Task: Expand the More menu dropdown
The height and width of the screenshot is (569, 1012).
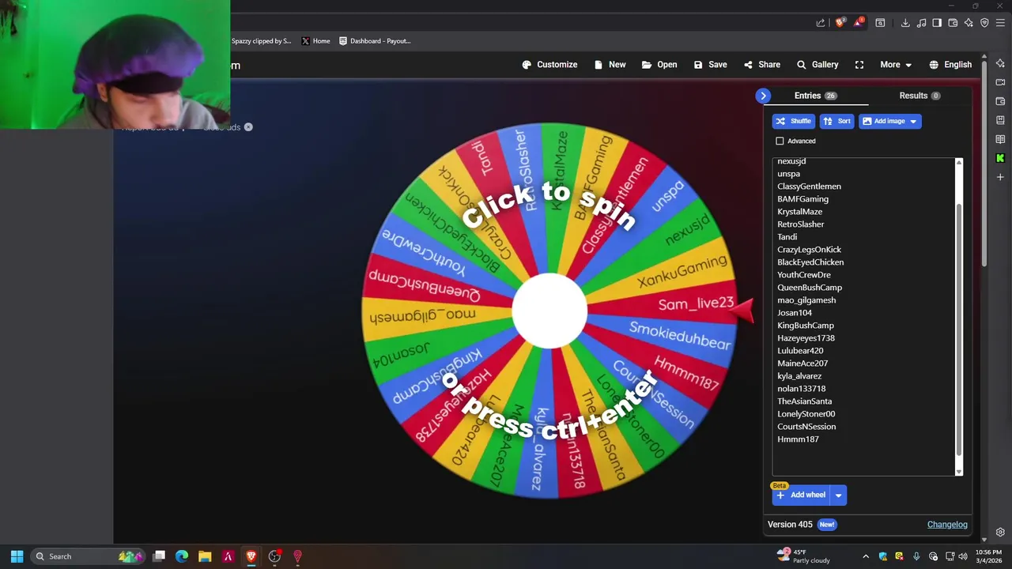Action: click(896, 65)
